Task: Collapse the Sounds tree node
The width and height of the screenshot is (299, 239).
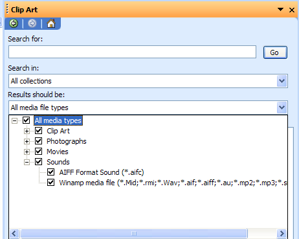Action: [x=27, y=162]
